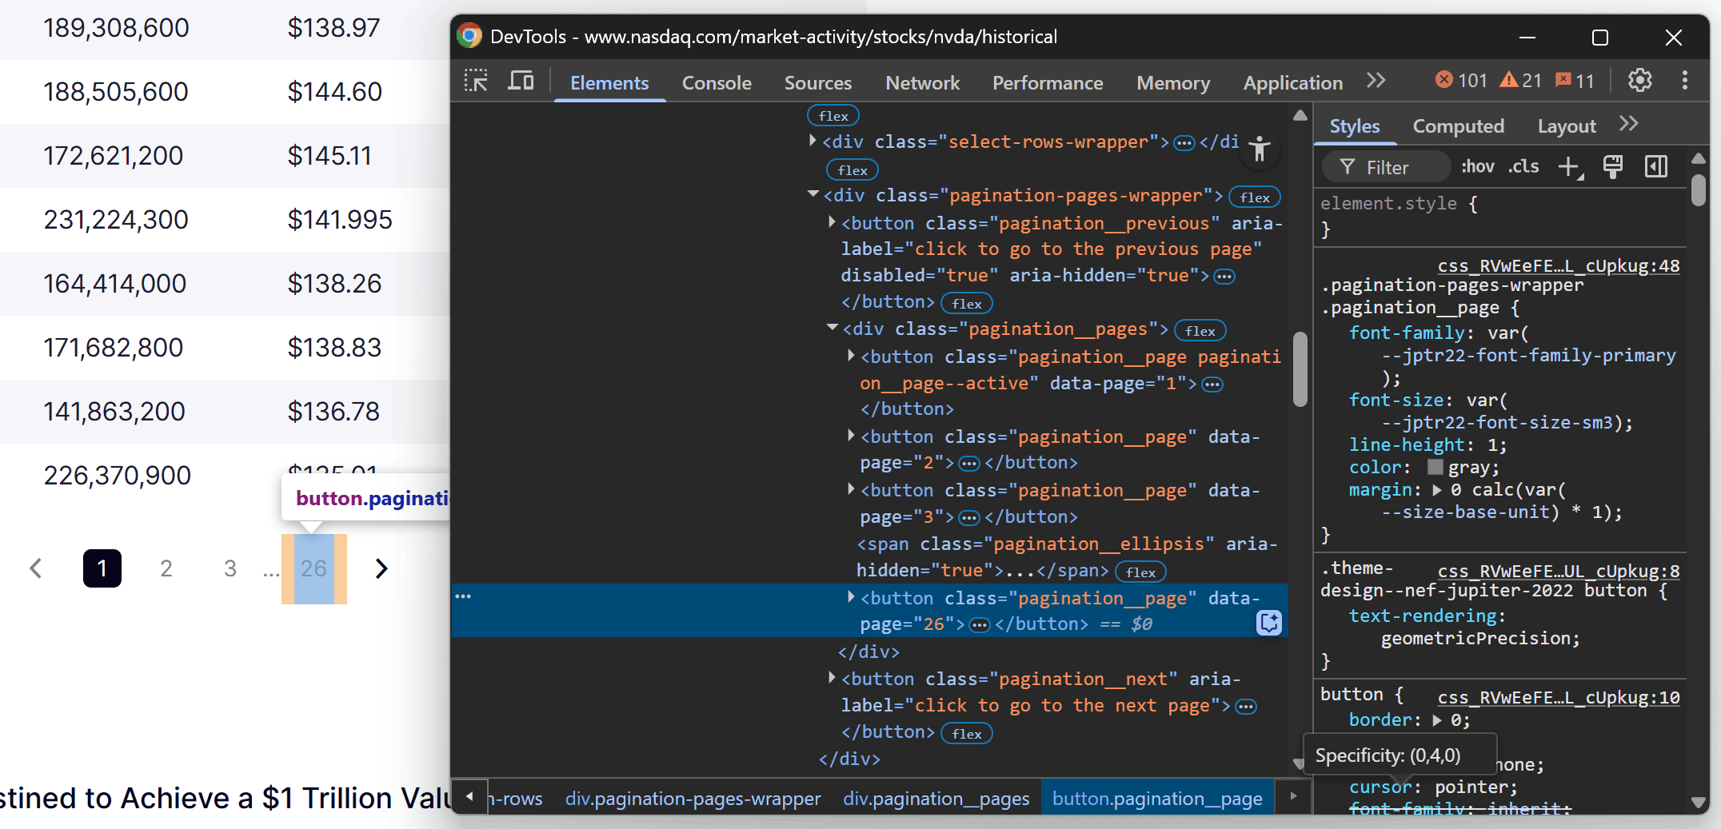Toggle element states with the :hov button

[1478, 167]
